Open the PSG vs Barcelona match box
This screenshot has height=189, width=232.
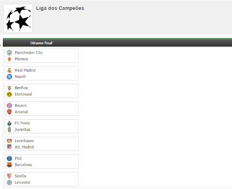click(42, 162)
